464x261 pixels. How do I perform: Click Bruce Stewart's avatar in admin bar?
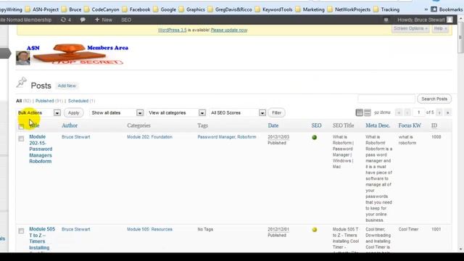449,20
